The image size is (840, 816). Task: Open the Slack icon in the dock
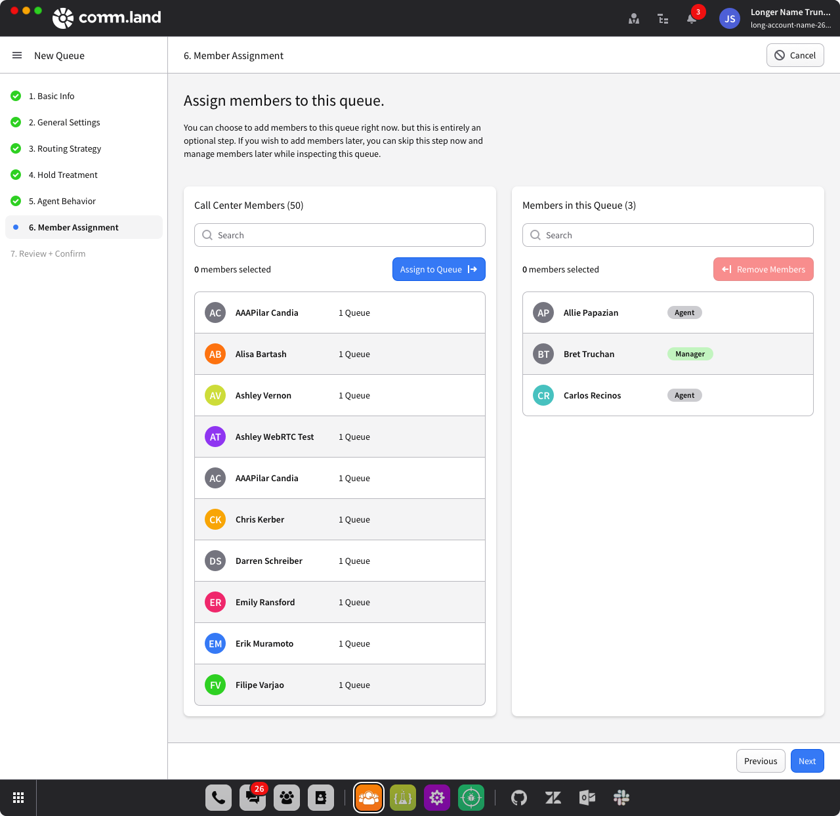coord(621,798)
